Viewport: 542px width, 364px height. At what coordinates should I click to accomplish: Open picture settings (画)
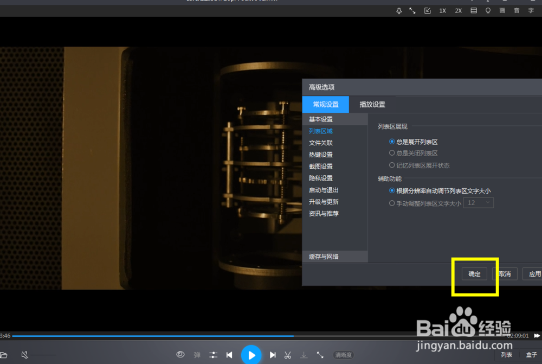[502, 11]
